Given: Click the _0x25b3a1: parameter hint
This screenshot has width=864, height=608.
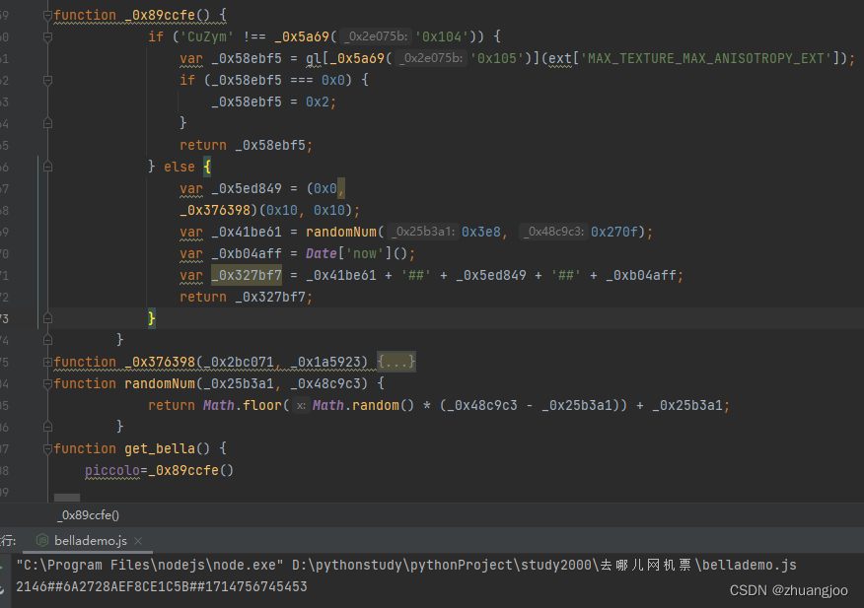Looking at the screenshot, I should click(x=423, y=232).
